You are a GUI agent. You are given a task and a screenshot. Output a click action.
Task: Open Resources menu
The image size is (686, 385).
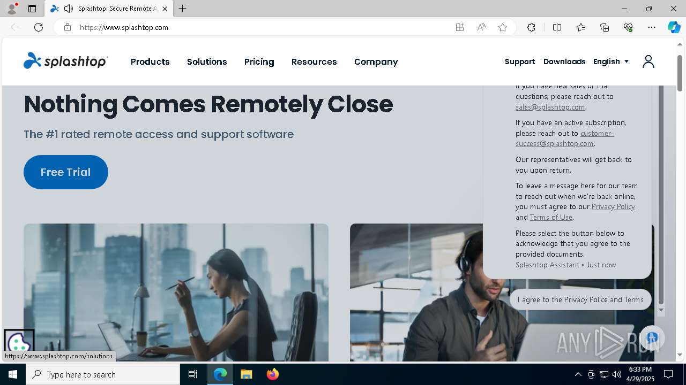pos(314,61)
